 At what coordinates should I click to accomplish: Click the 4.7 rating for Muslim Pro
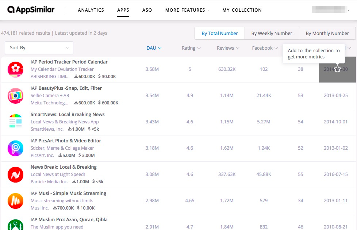click(x=190, y=227)
